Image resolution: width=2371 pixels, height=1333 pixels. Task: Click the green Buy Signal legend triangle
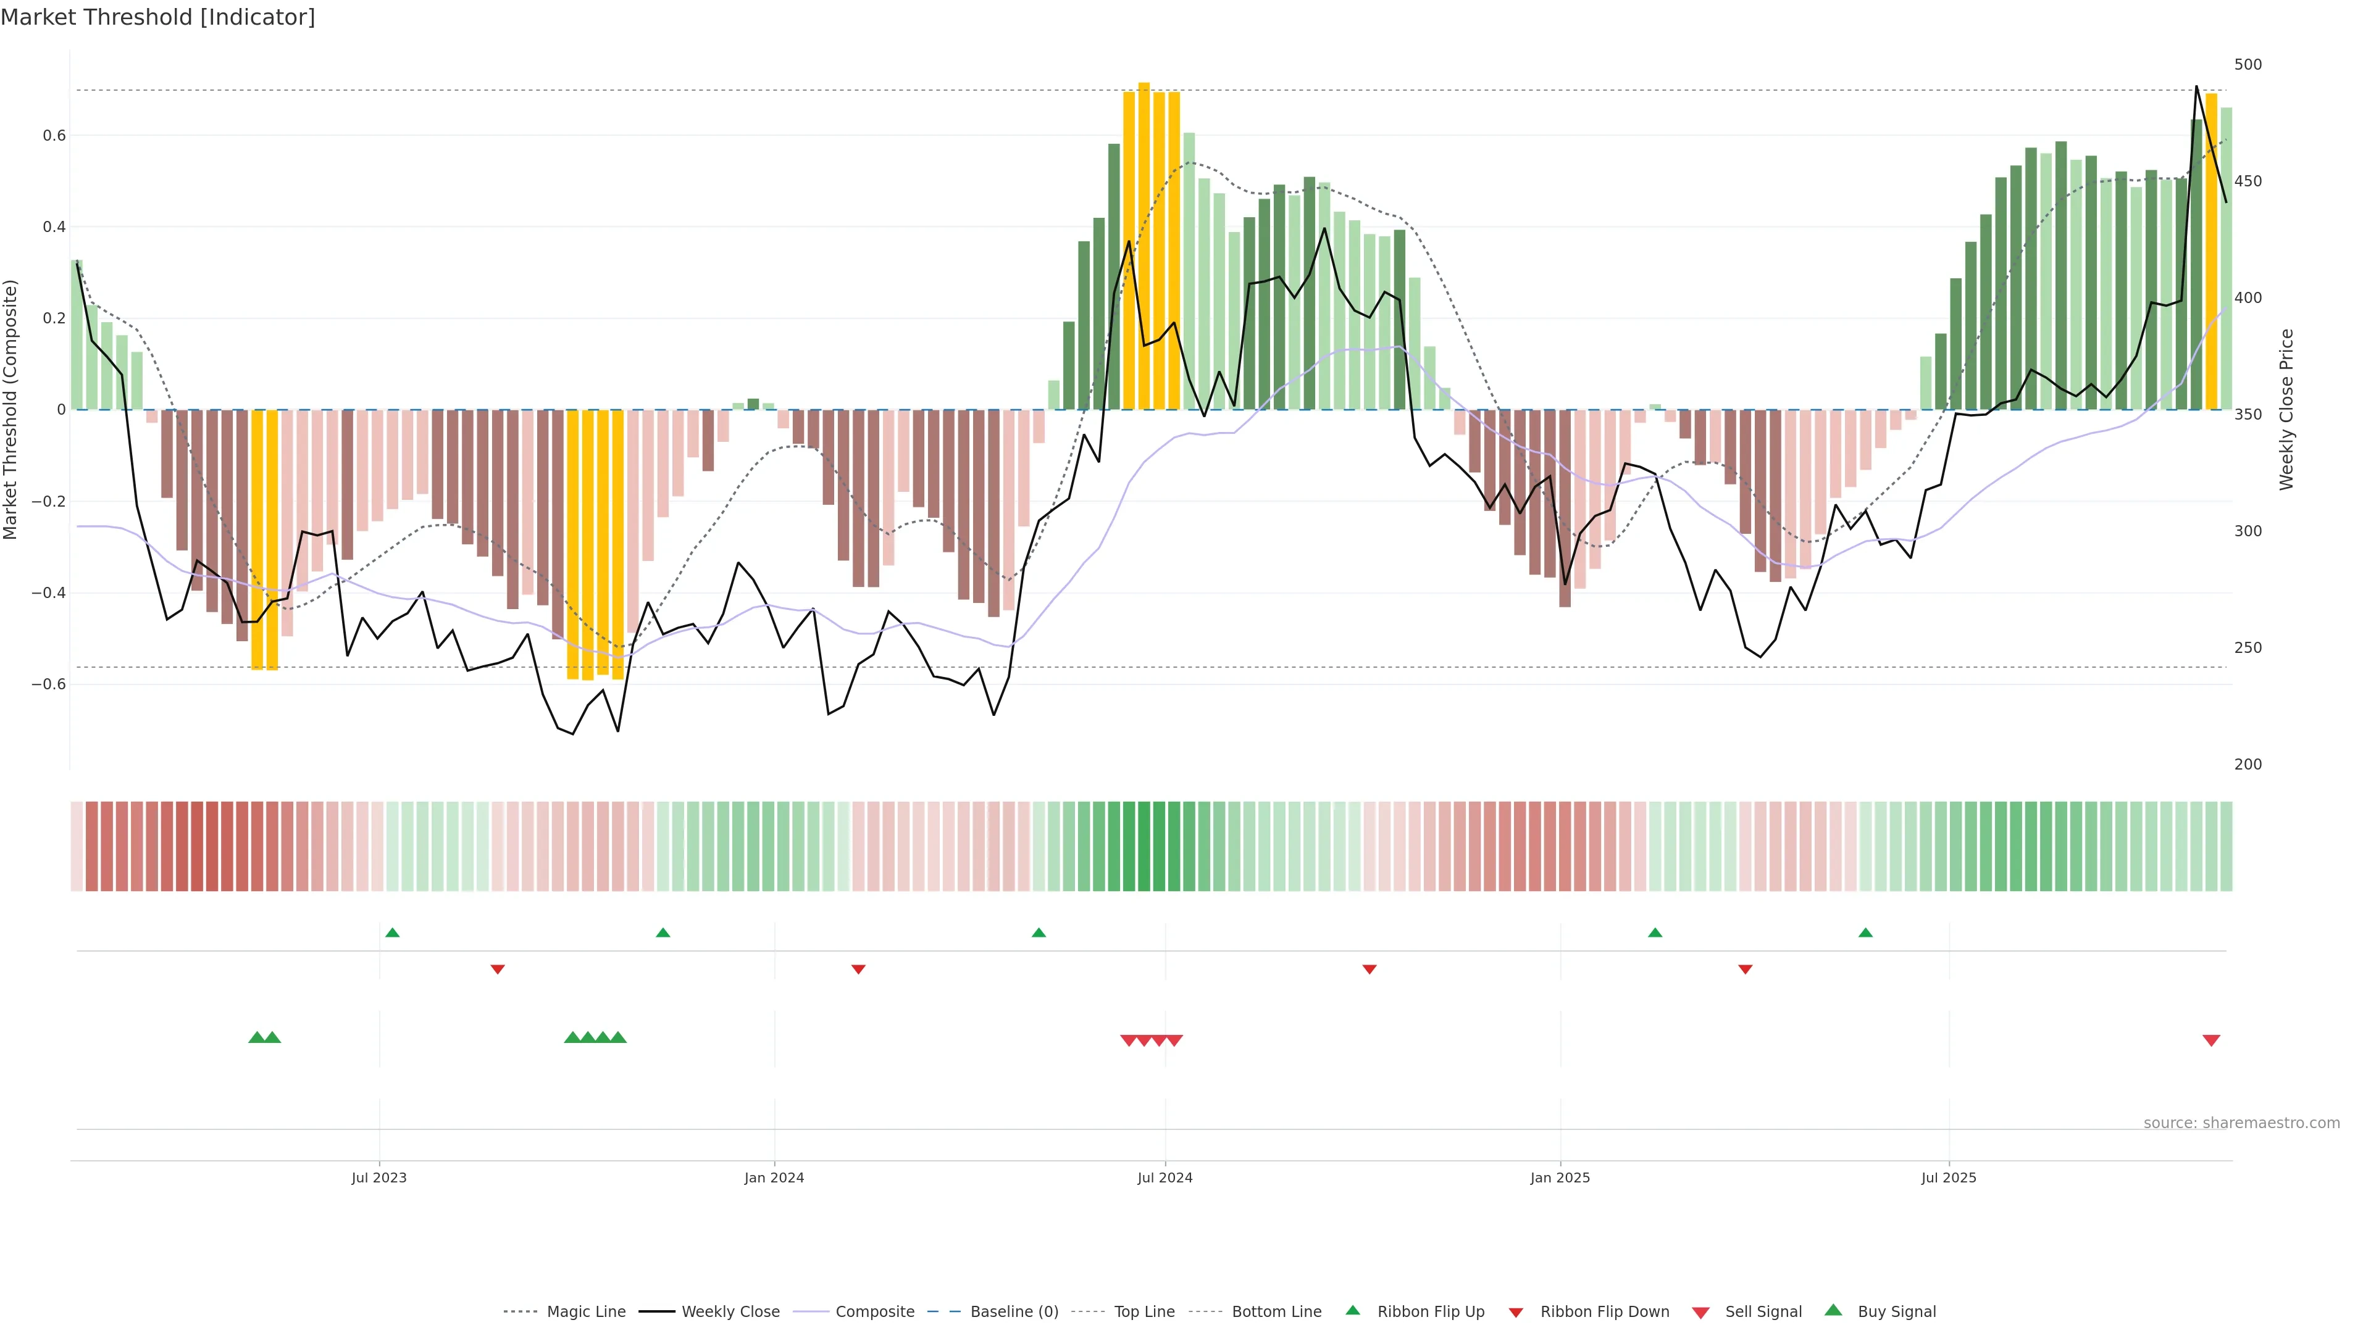[x=1833, y=1310]
